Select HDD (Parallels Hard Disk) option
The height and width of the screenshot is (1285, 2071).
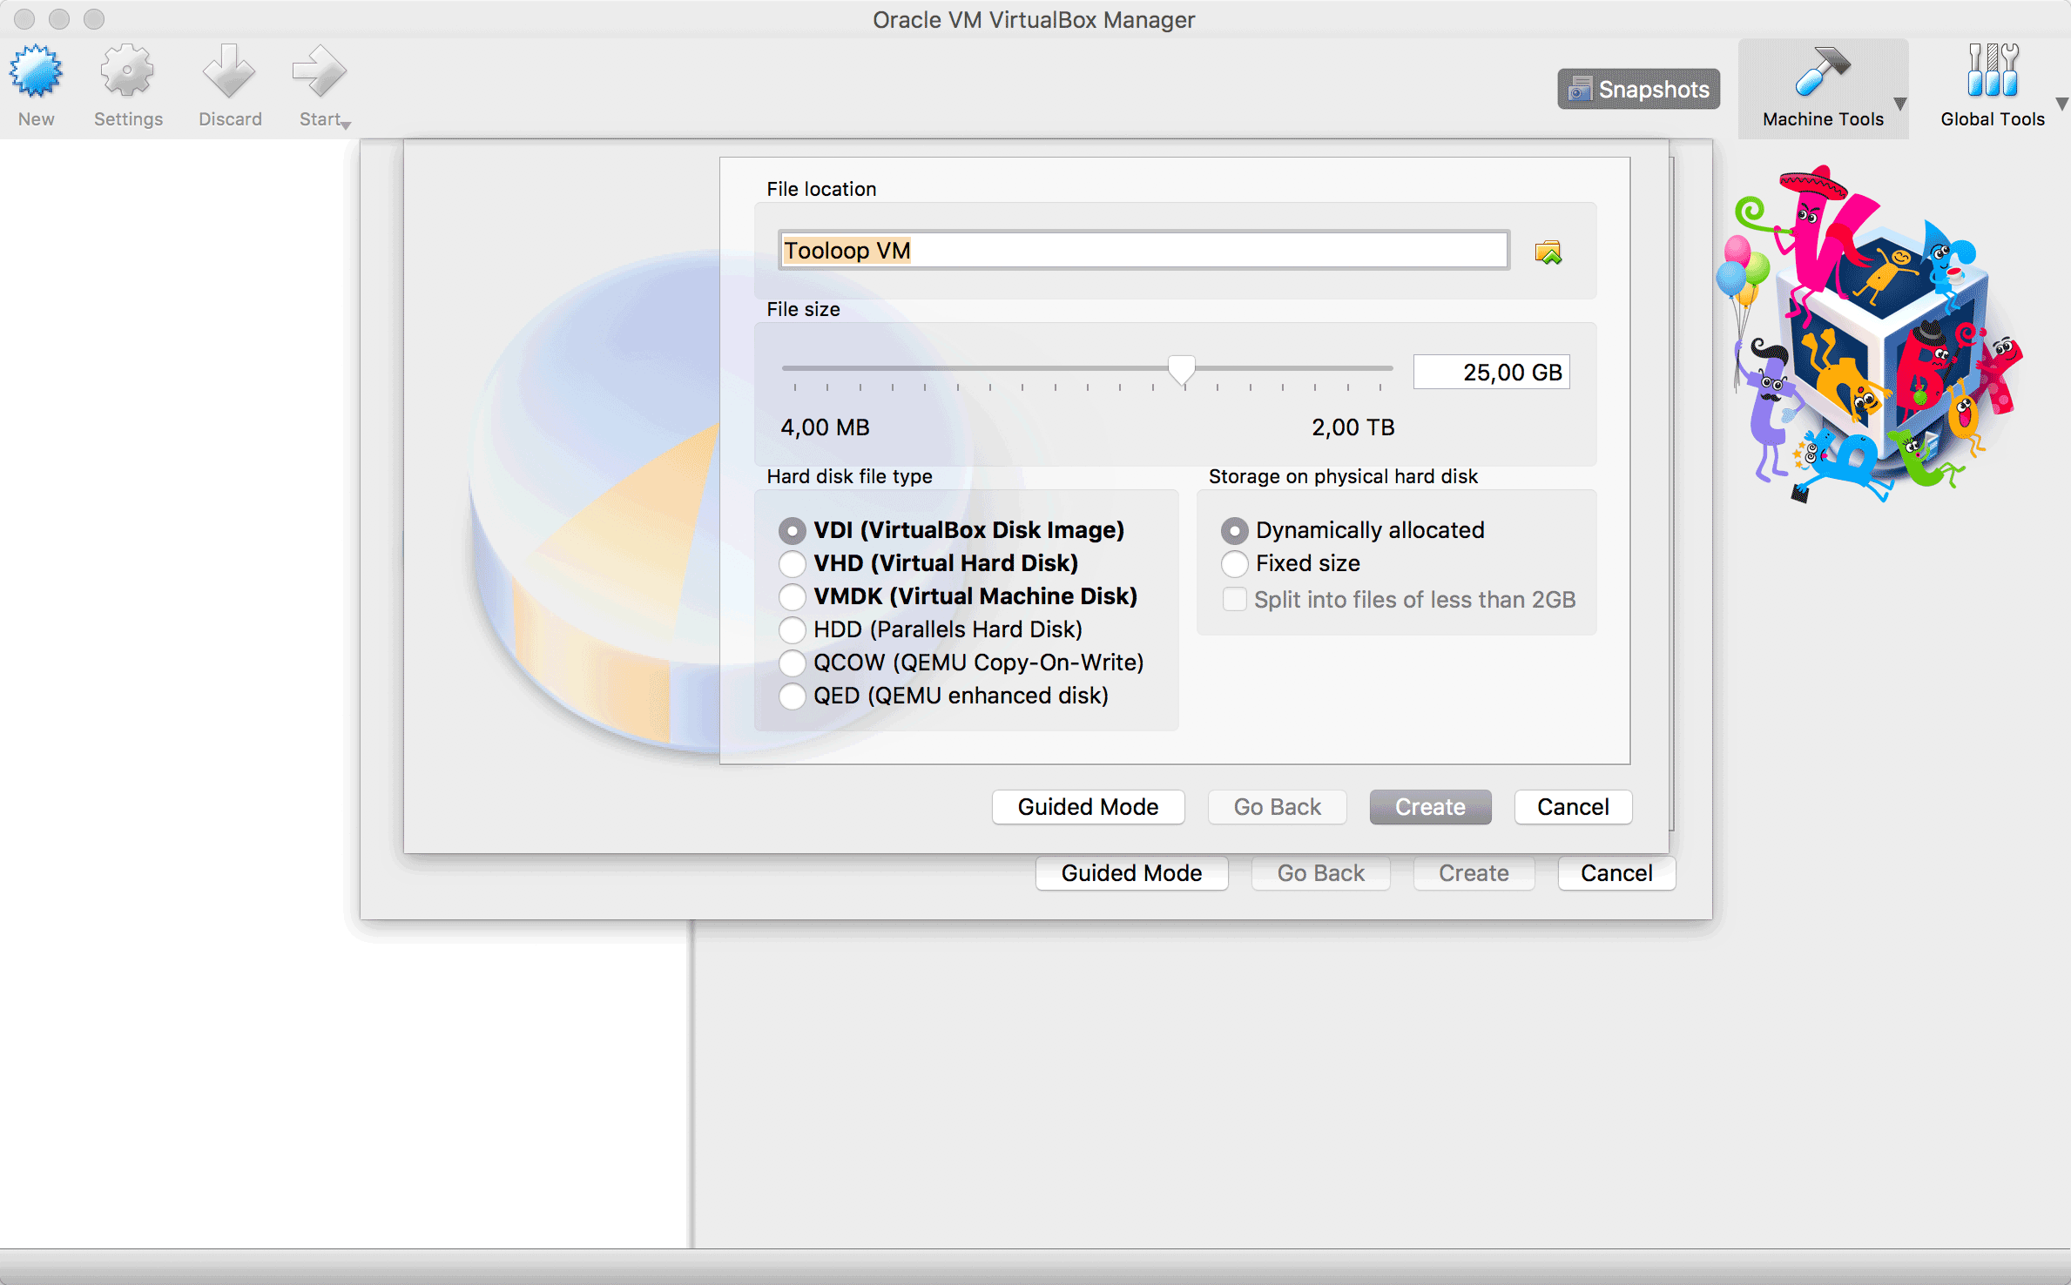(930, 629)
